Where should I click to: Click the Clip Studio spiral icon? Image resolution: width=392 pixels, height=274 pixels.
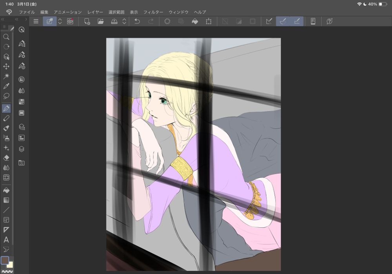70,21
